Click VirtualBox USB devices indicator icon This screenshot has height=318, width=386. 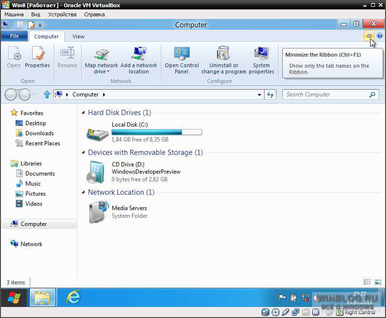[285, 312]
